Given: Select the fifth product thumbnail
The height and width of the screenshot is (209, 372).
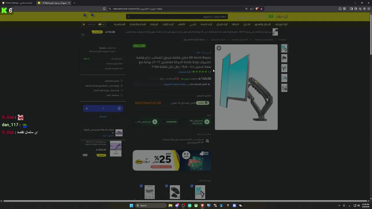Looking at the screenshot, I should [284, 88].
